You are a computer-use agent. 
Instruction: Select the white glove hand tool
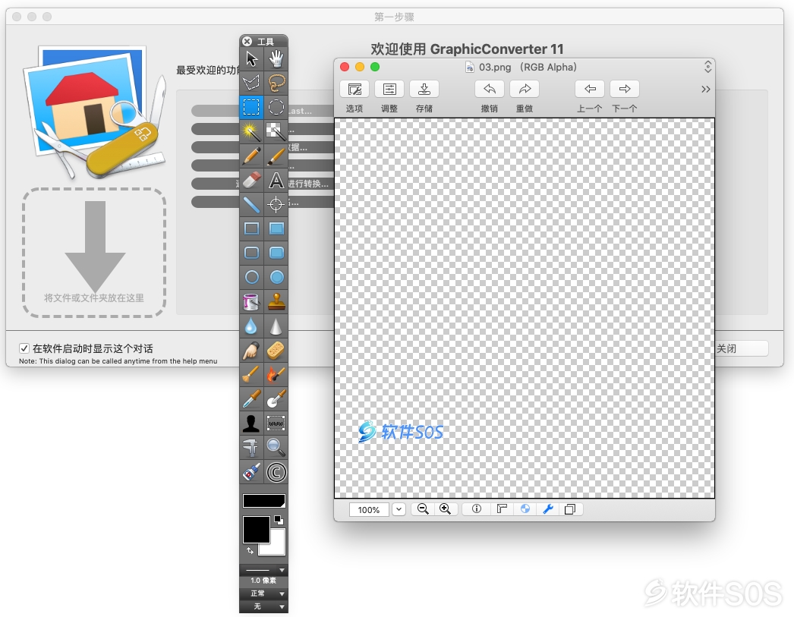click(x=276, y=58)
